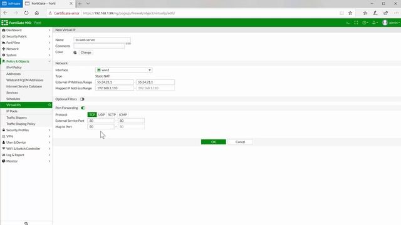Screen dimensions: 401x225
Task: Click the color icon beside Change
Action: [75, 52]
